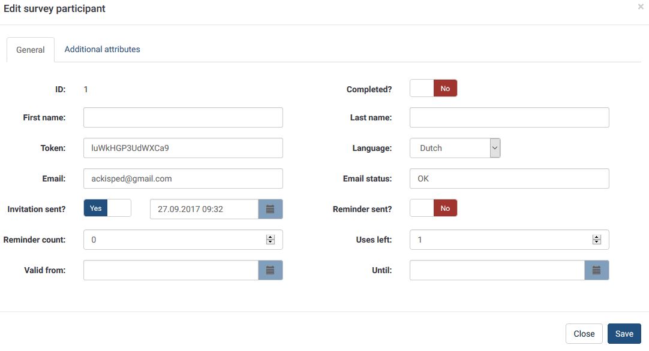Click the Language: label
Screen dimensions: 649x351
(x=372, y=148)
